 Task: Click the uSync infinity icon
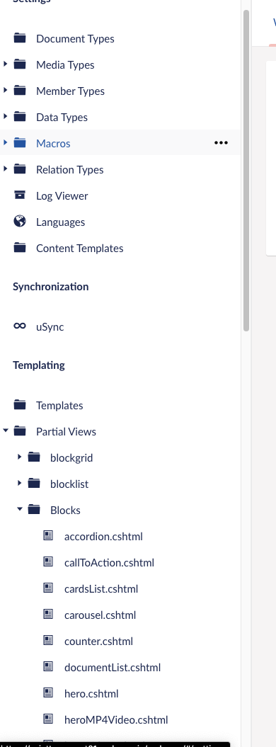(20, 326)
